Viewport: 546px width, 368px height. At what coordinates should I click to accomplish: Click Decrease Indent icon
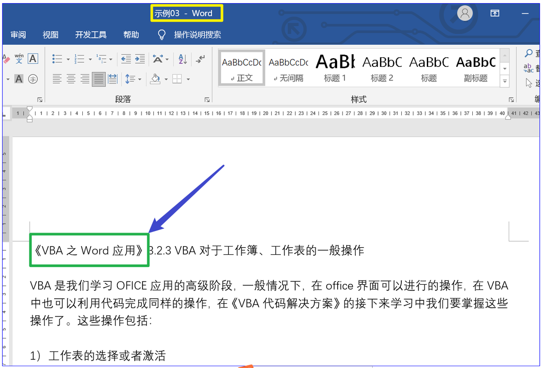126,59
